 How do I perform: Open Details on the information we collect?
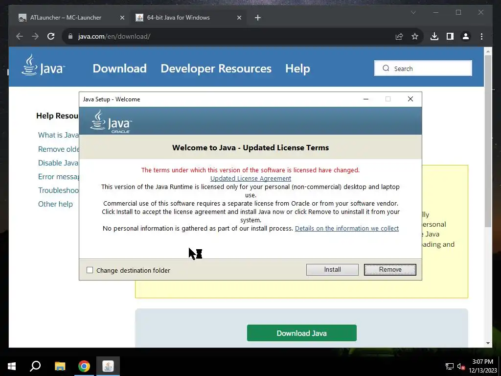[347, 228]
